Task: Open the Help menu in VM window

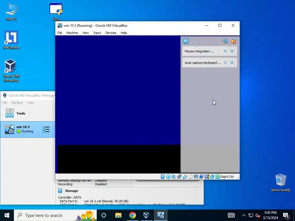Action: point(124,33)
